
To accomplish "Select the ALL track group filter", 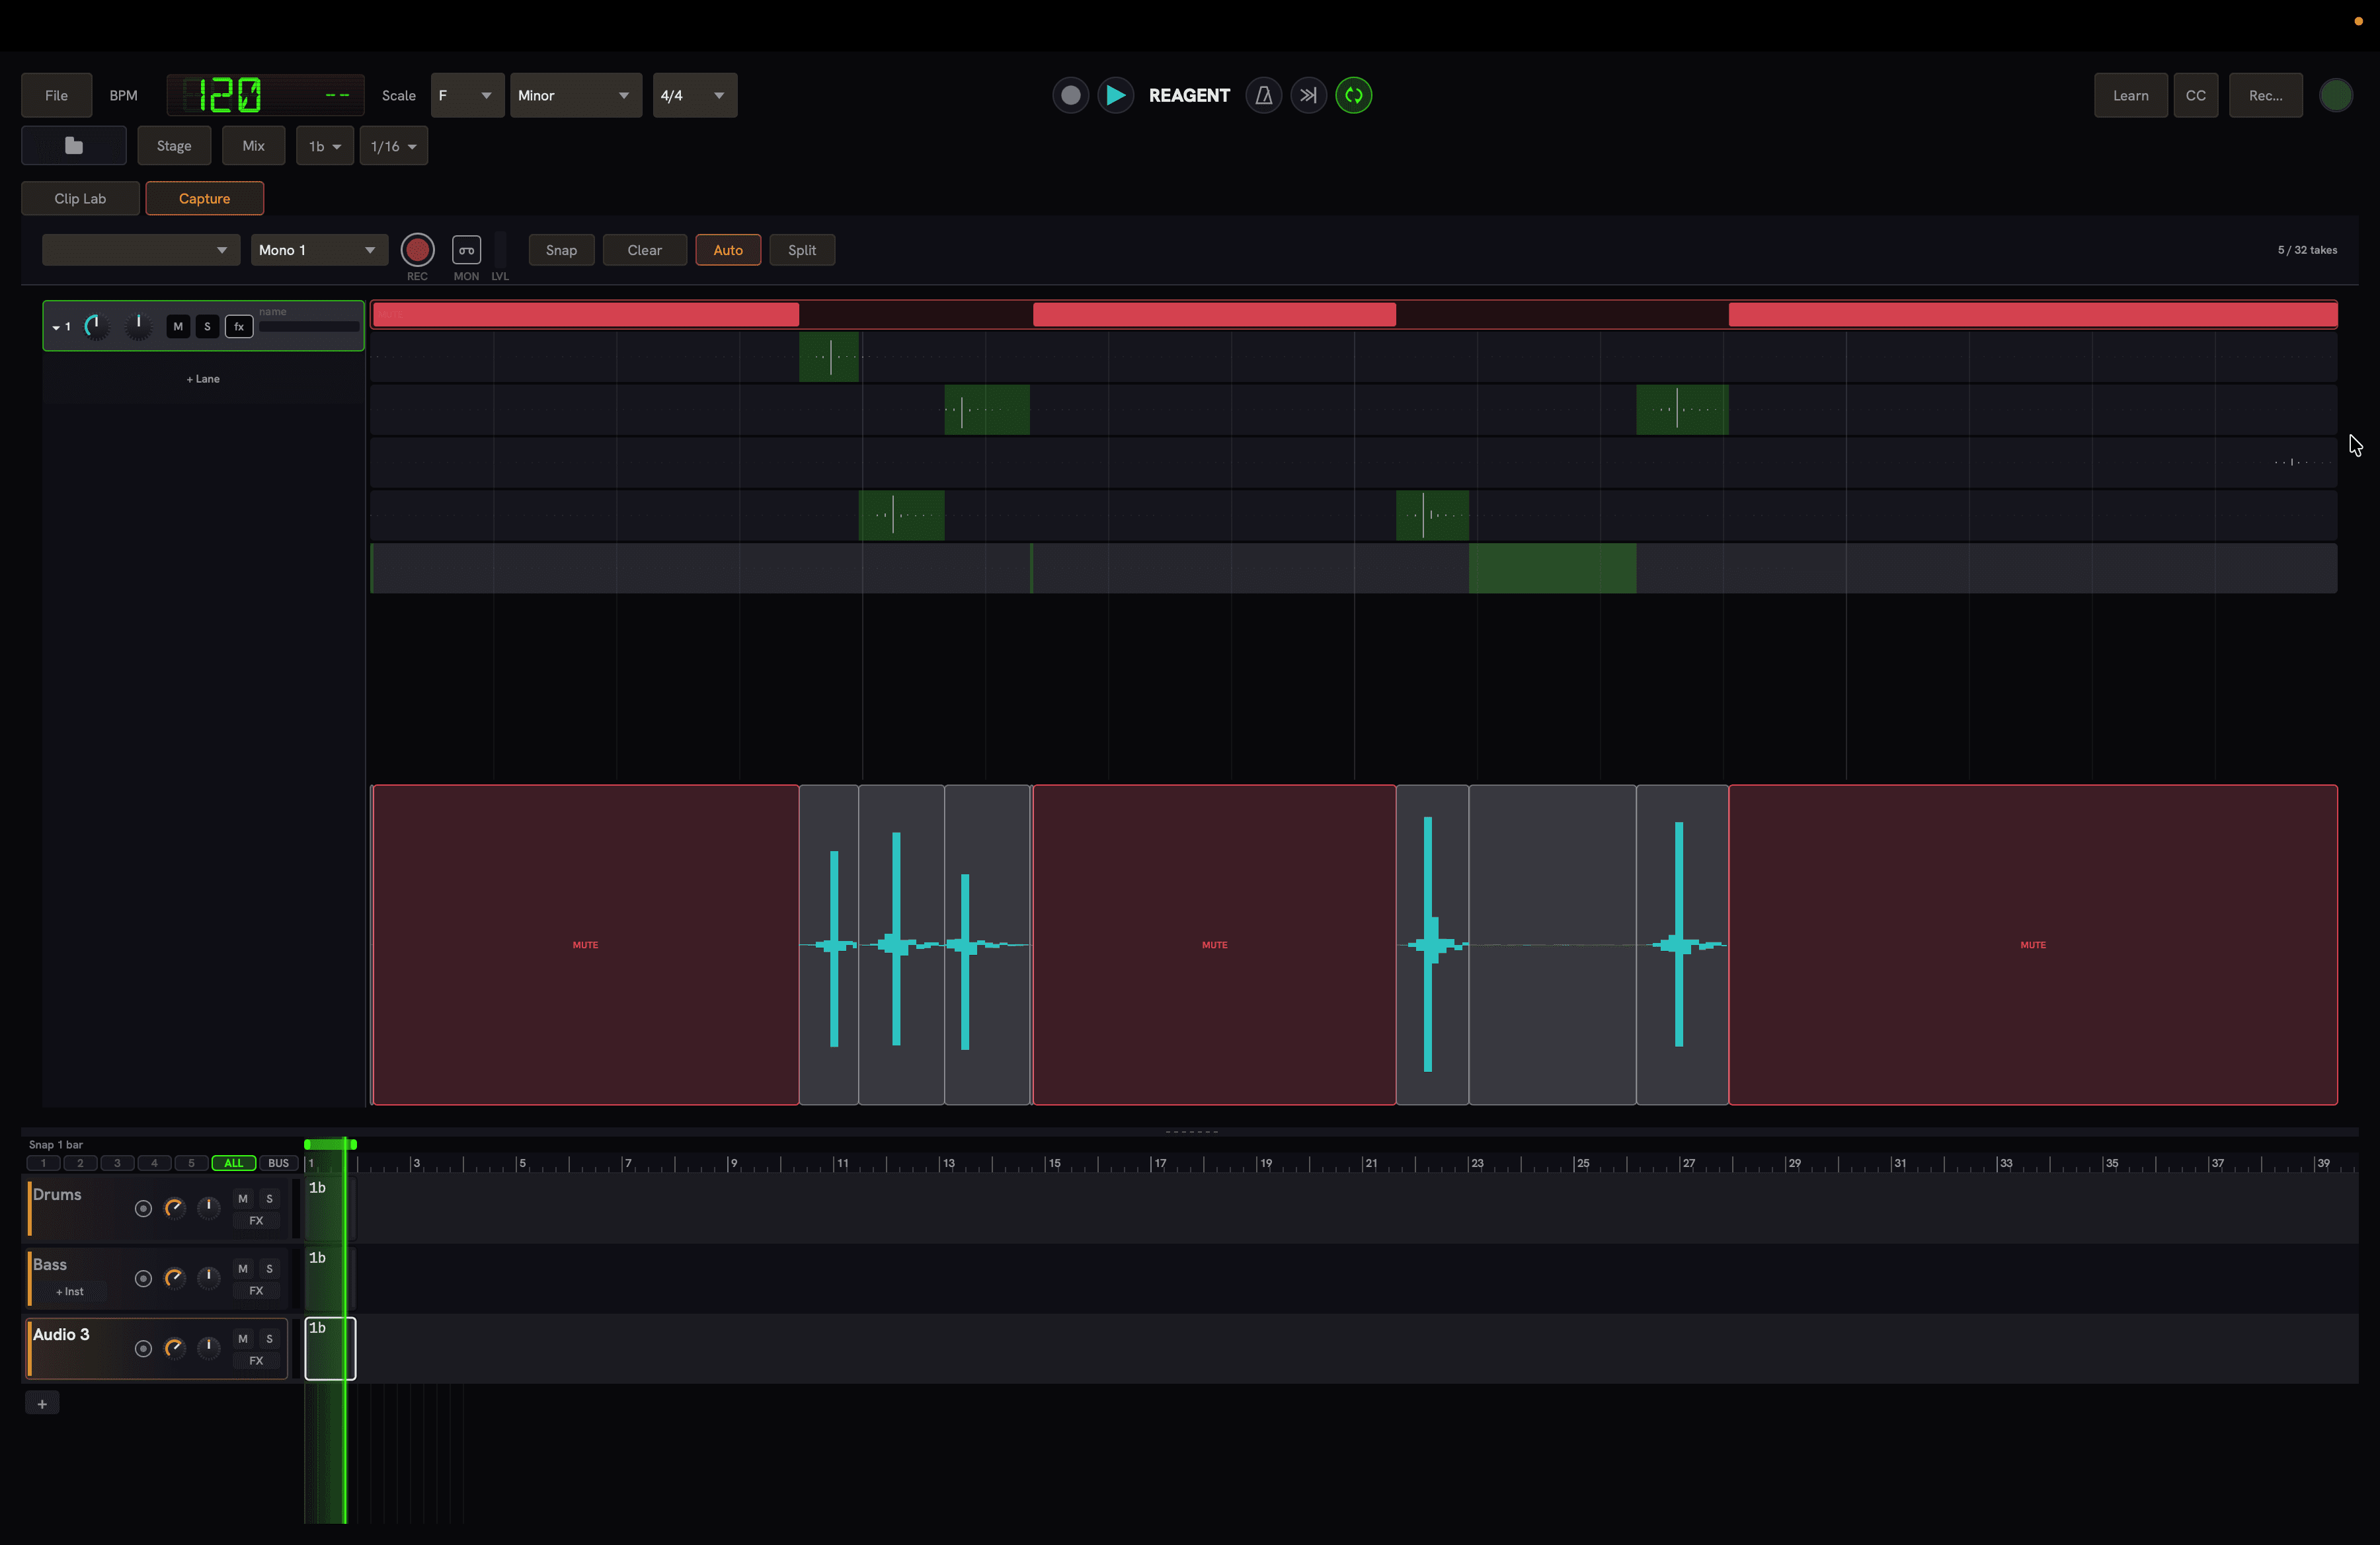I will tap(234, 1163).
